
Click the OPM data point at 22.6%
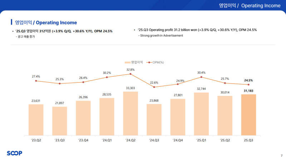[x=154, y=87]
